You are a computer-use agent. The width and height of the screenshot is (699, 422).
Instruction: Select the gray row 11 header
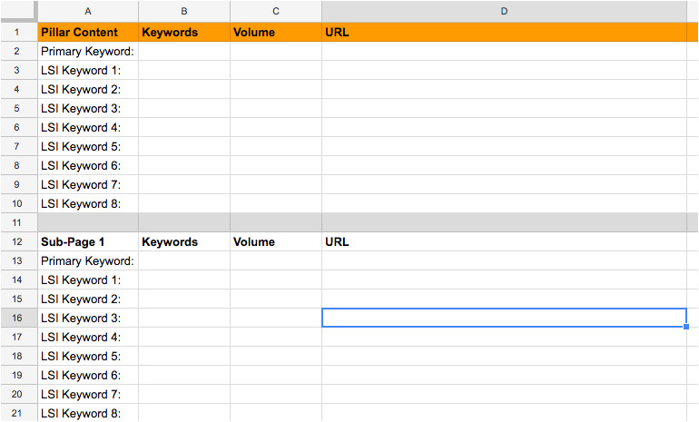[x=18, y=222]
